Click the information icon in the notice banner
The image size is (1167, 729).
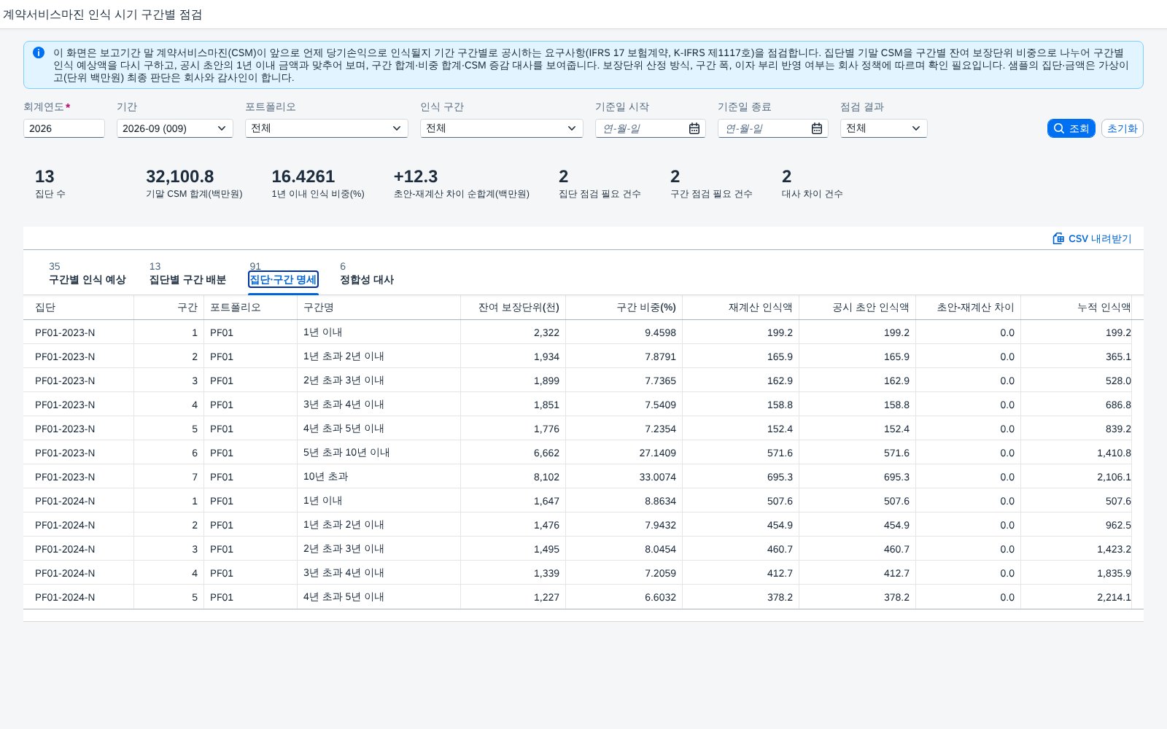tap(39, 52)
